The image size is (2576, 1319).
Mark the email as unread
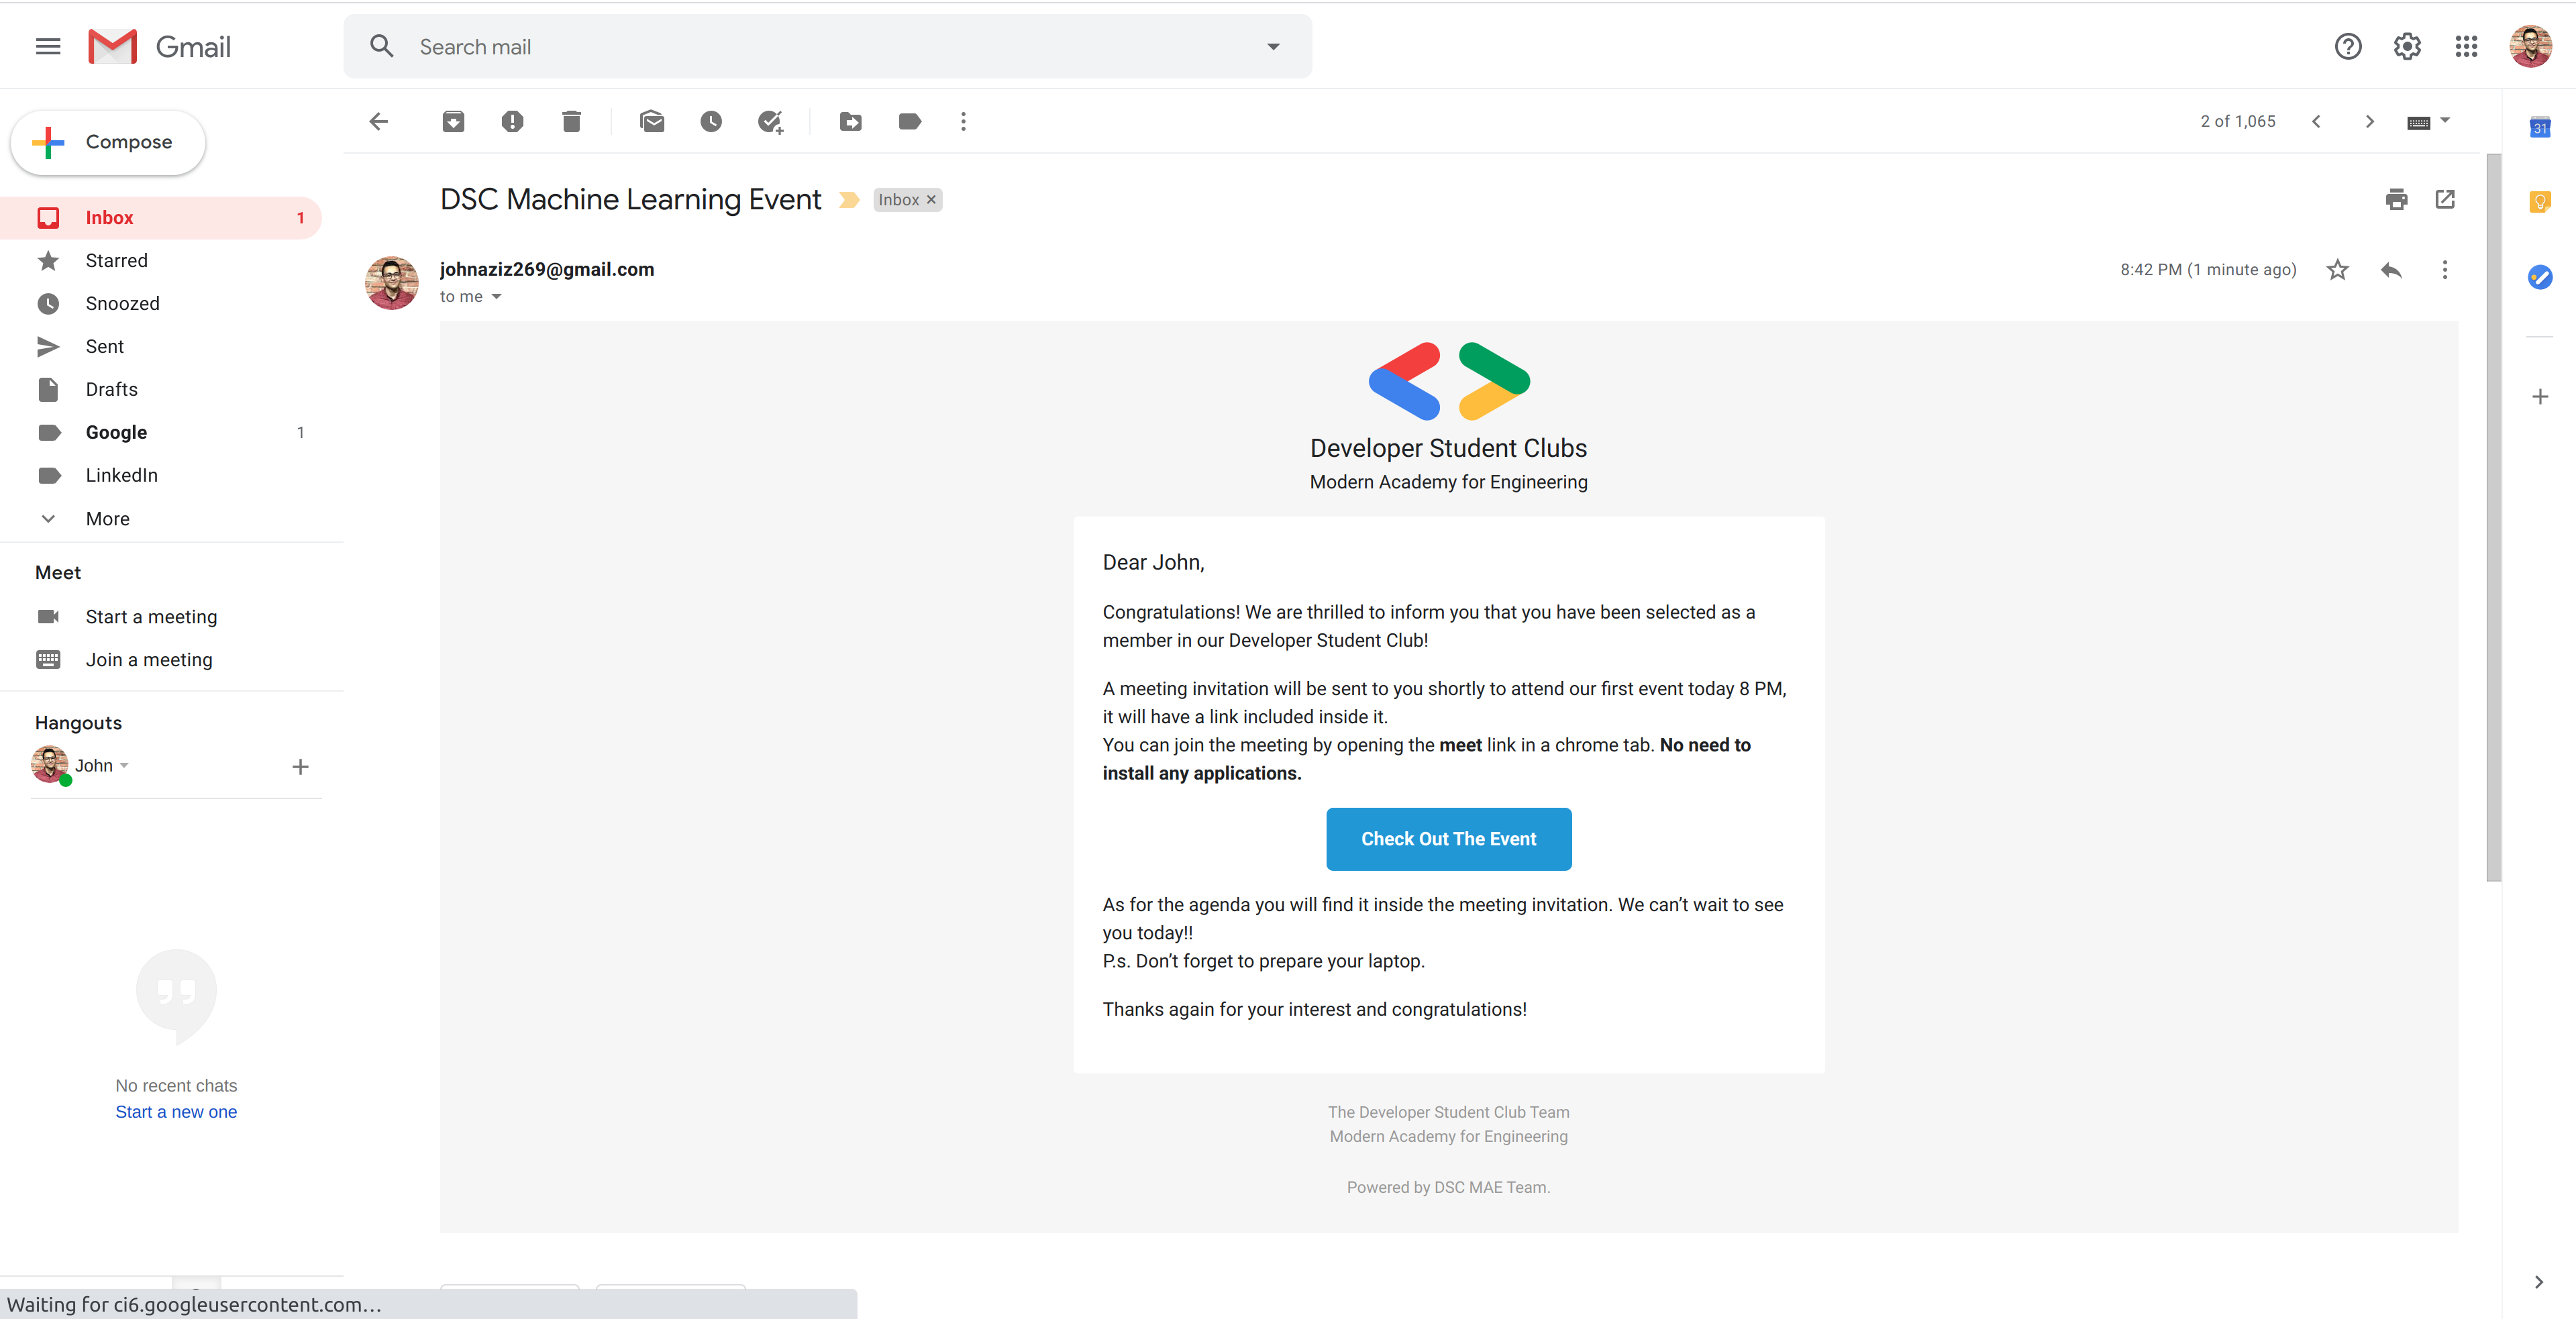652,122
